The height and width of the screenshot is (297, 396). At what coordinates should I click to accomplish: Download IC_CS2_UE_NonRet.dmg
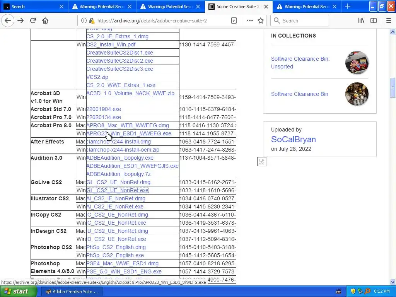[x=117, y=215]
